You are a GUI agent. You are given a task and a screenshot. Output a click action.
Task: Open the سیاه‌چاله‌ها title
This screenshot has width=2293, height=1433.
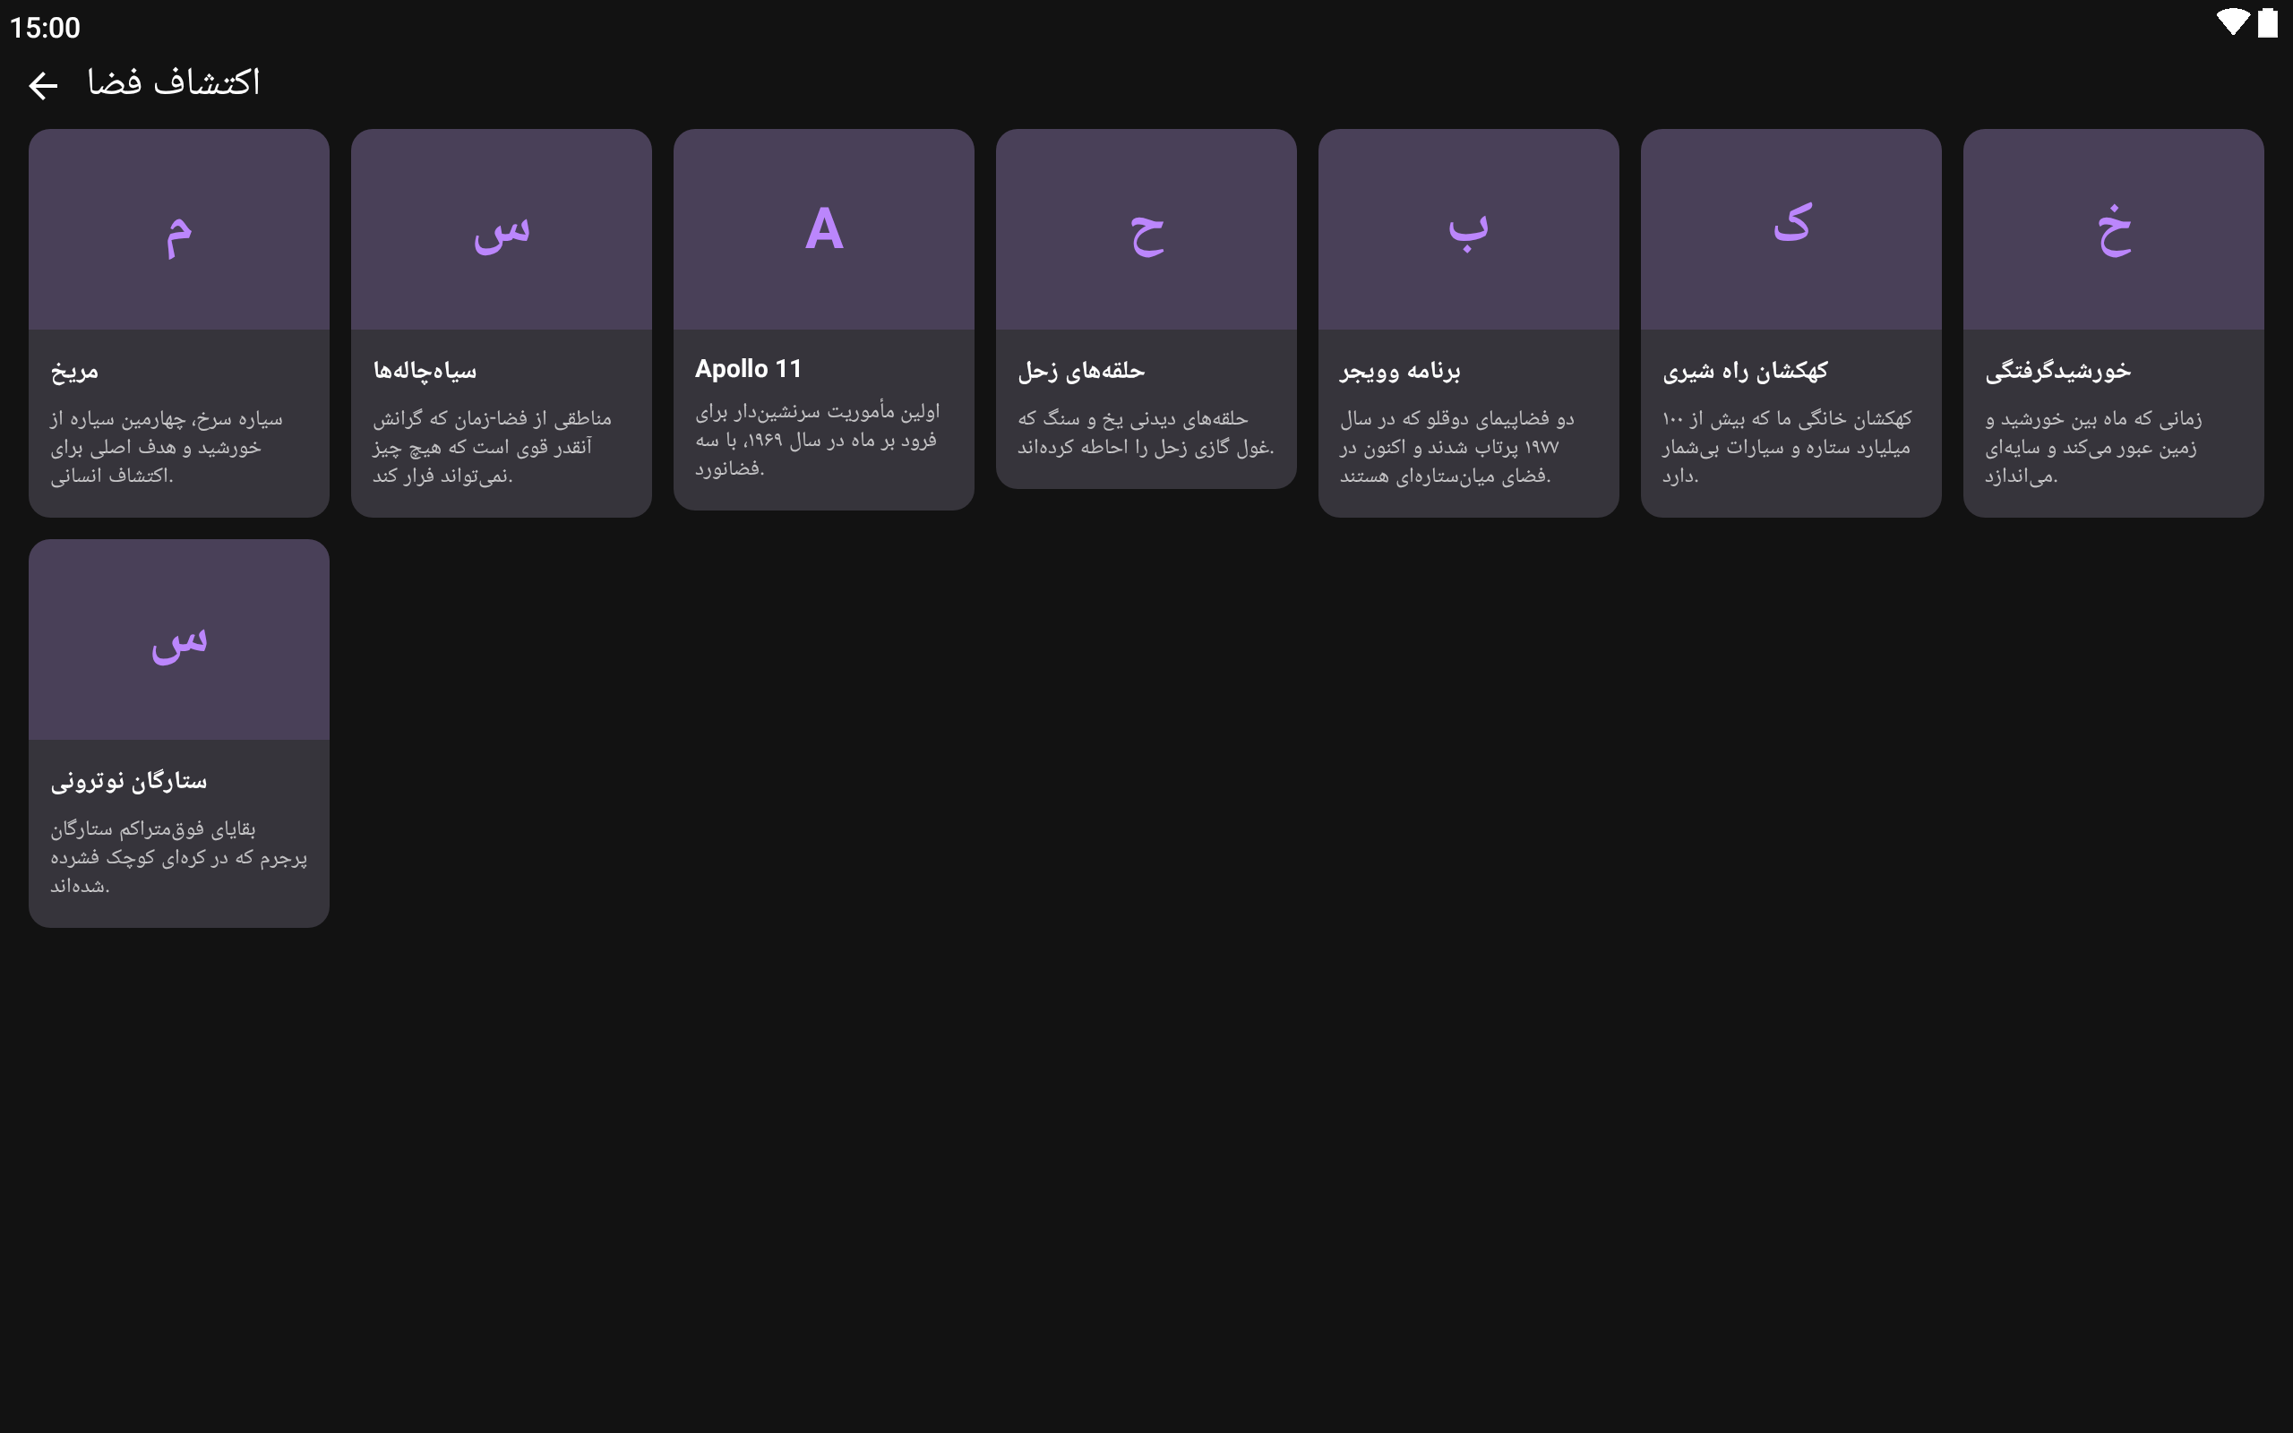click(x=425, y=371)
